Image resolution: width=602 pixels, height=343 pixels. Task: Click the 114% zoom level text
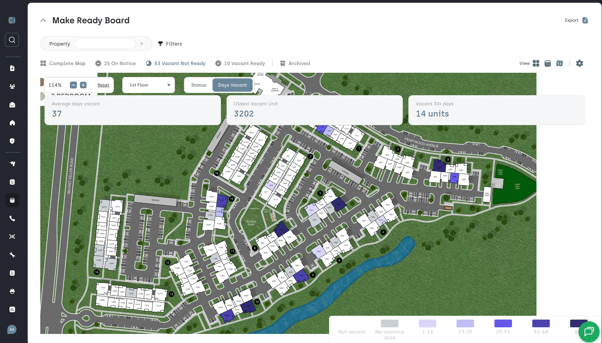pyautogui.click(x=55, y=85)
